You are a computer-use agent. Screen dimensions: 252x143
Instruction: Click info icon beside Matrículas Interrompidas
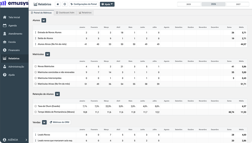pos(35,78)
